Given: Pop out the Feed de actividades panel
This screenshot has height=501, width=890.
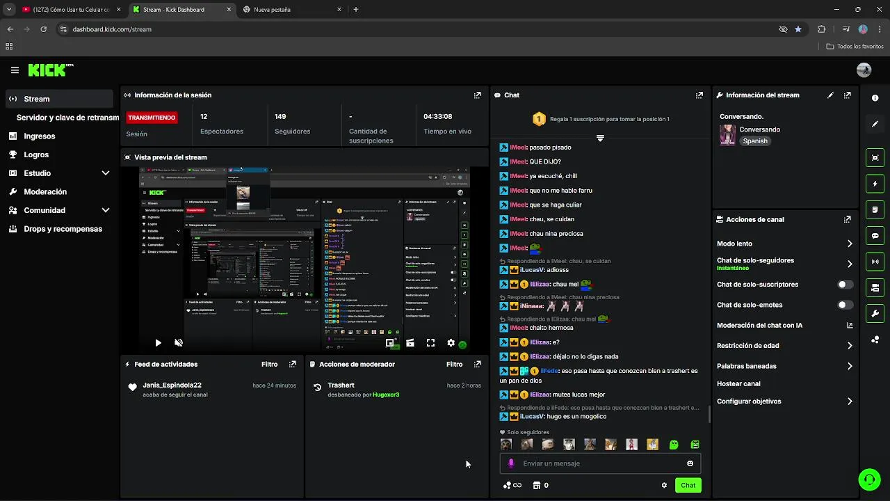Looking at the screenshot, I should (x=292, y=364).
